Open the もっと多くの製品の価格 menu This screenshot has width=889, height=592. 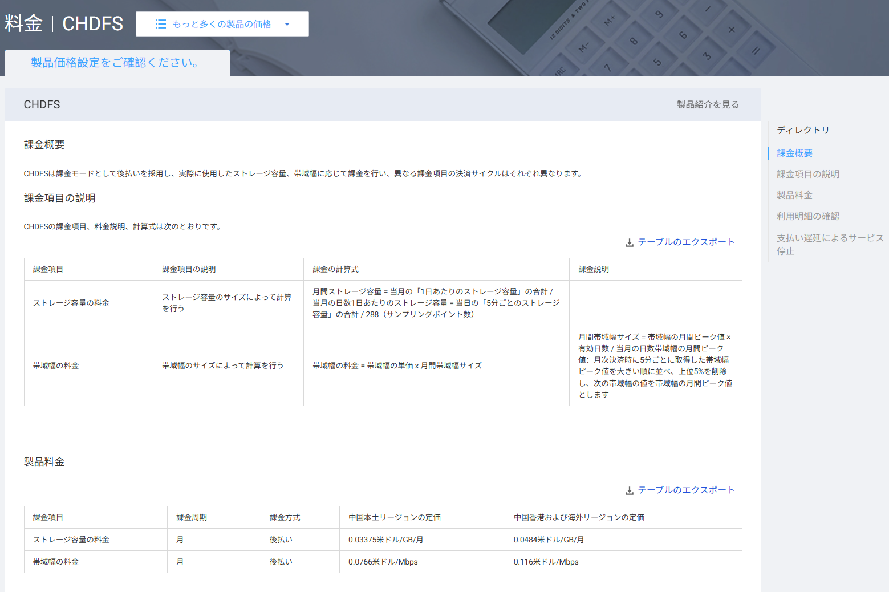[x=222, y=24]
